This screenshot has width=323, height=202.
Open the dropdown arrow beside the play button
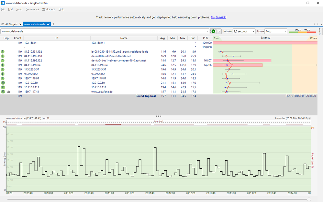click(x=219, y=31)
